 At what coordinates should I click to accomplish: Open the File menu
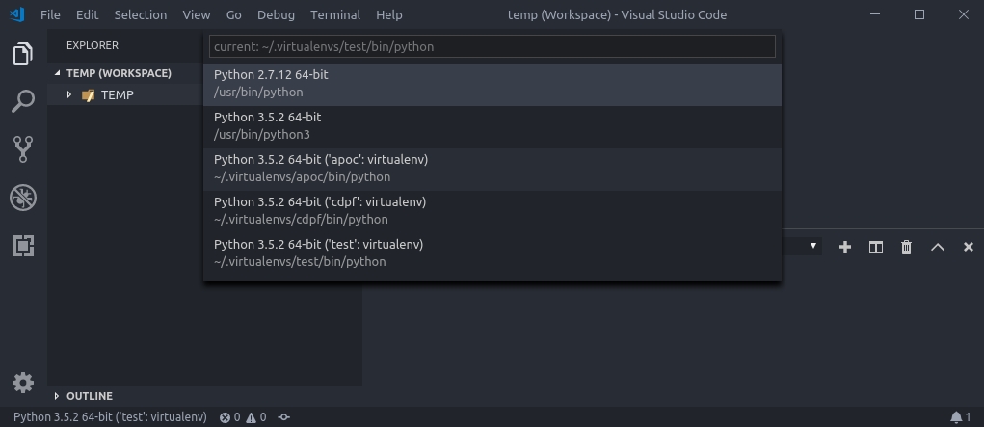coord(50,14)
